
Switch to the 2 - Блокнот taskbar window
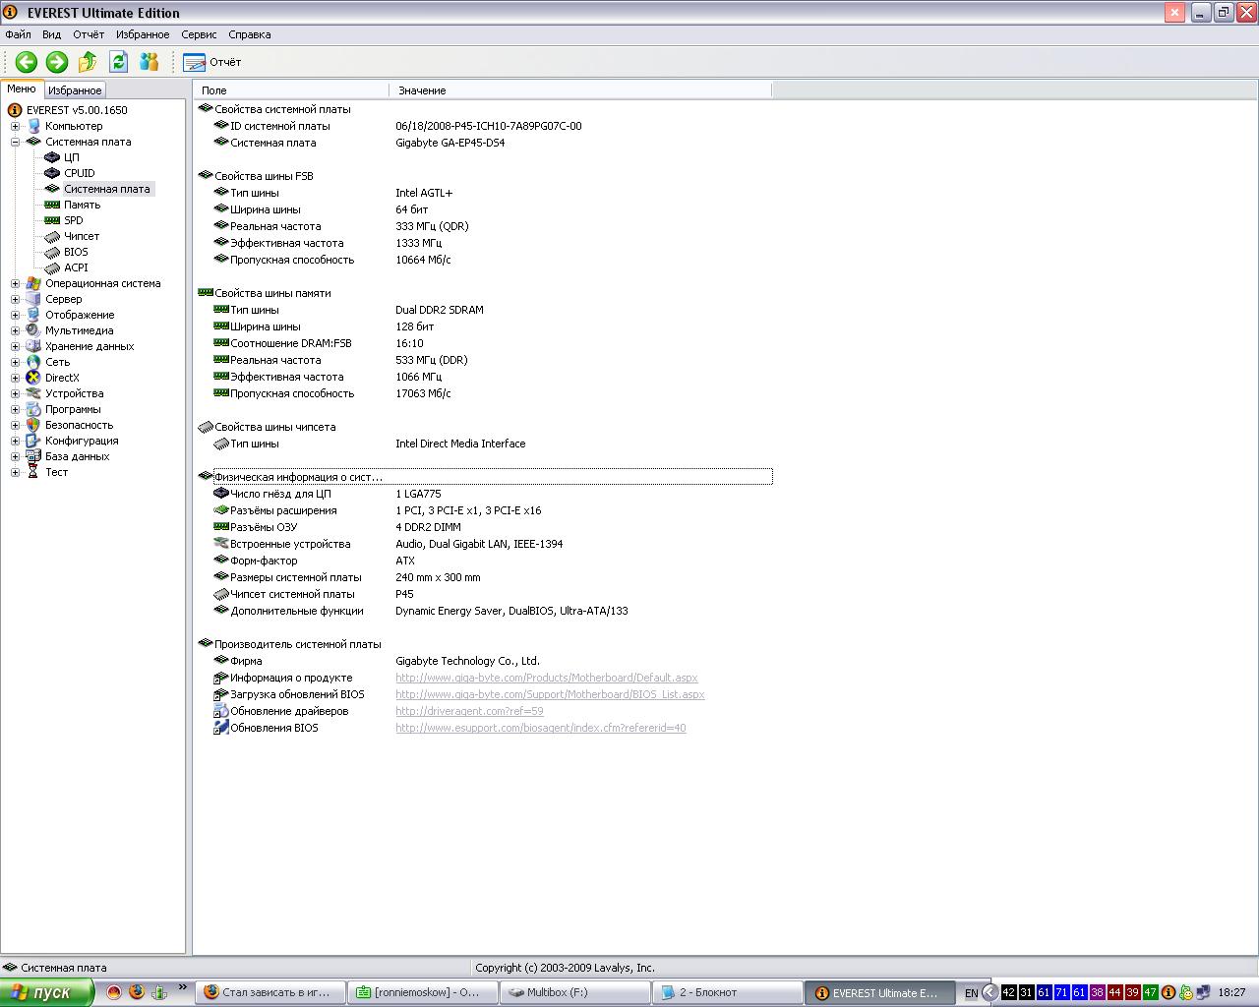pyautogui.click(x=728, y=992)
